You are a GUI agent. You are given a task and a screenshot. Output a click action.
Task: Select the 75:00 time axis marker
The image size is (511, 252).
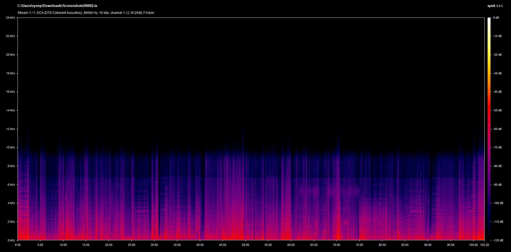(x=359, y=245)
